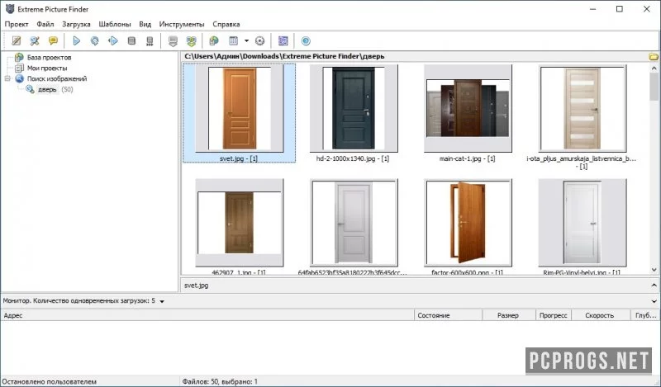Image resolution: width=661 pixels, height=387 pixels.
Task: Open the yellow folder icon beside the path
Action: click(654, 56)
